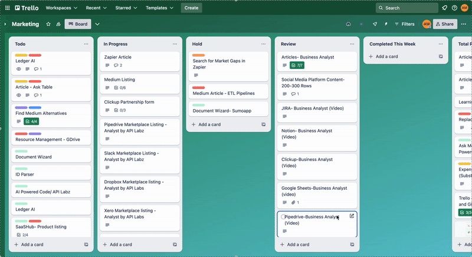Open board menu three dots icon
The image size is (472, 257).
click(x=464, y=24)
